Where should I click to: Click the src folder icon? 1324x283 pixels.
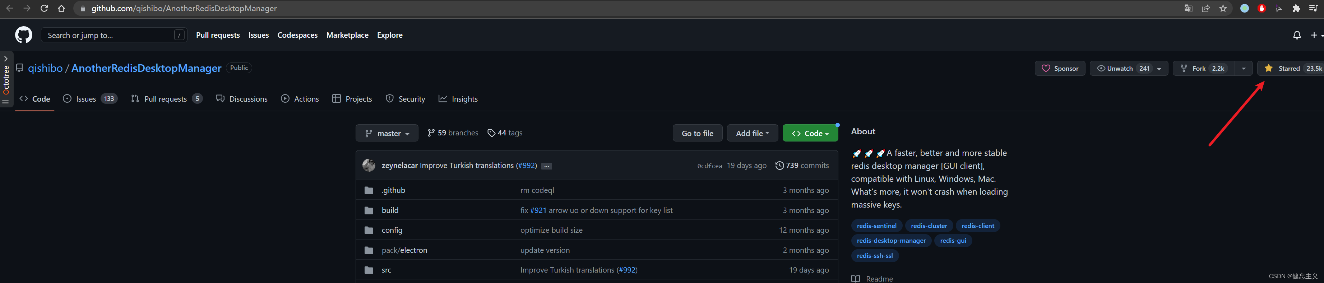[x=369, y=270]
